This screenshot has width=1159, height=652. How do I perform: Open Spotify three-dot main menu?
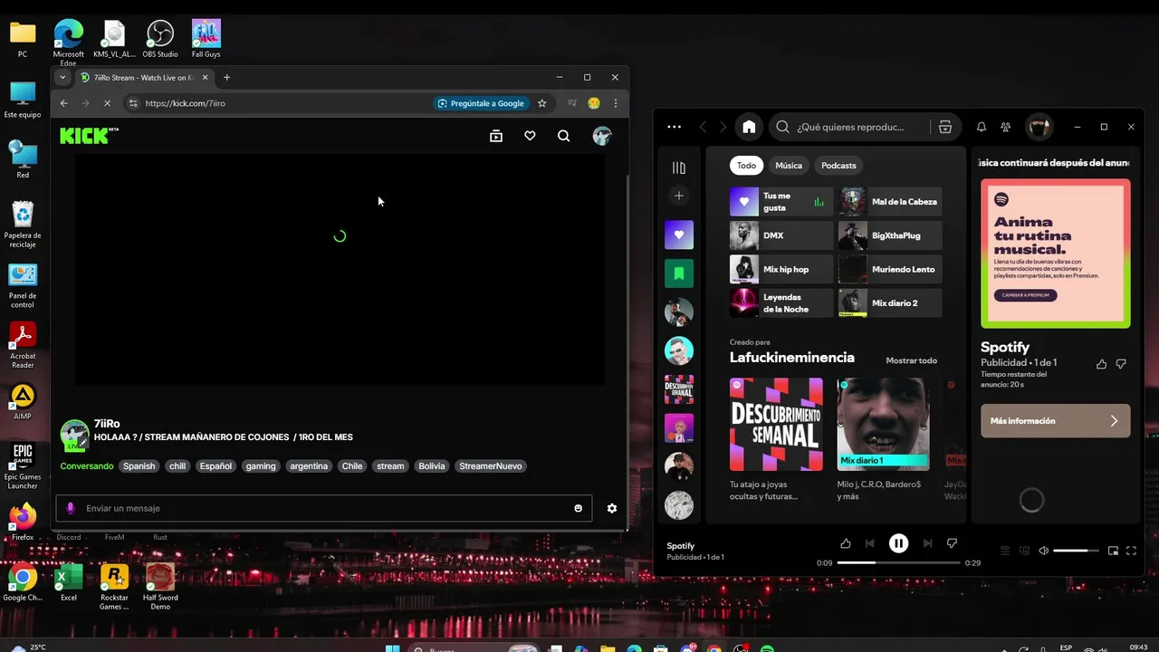point(674,127)
